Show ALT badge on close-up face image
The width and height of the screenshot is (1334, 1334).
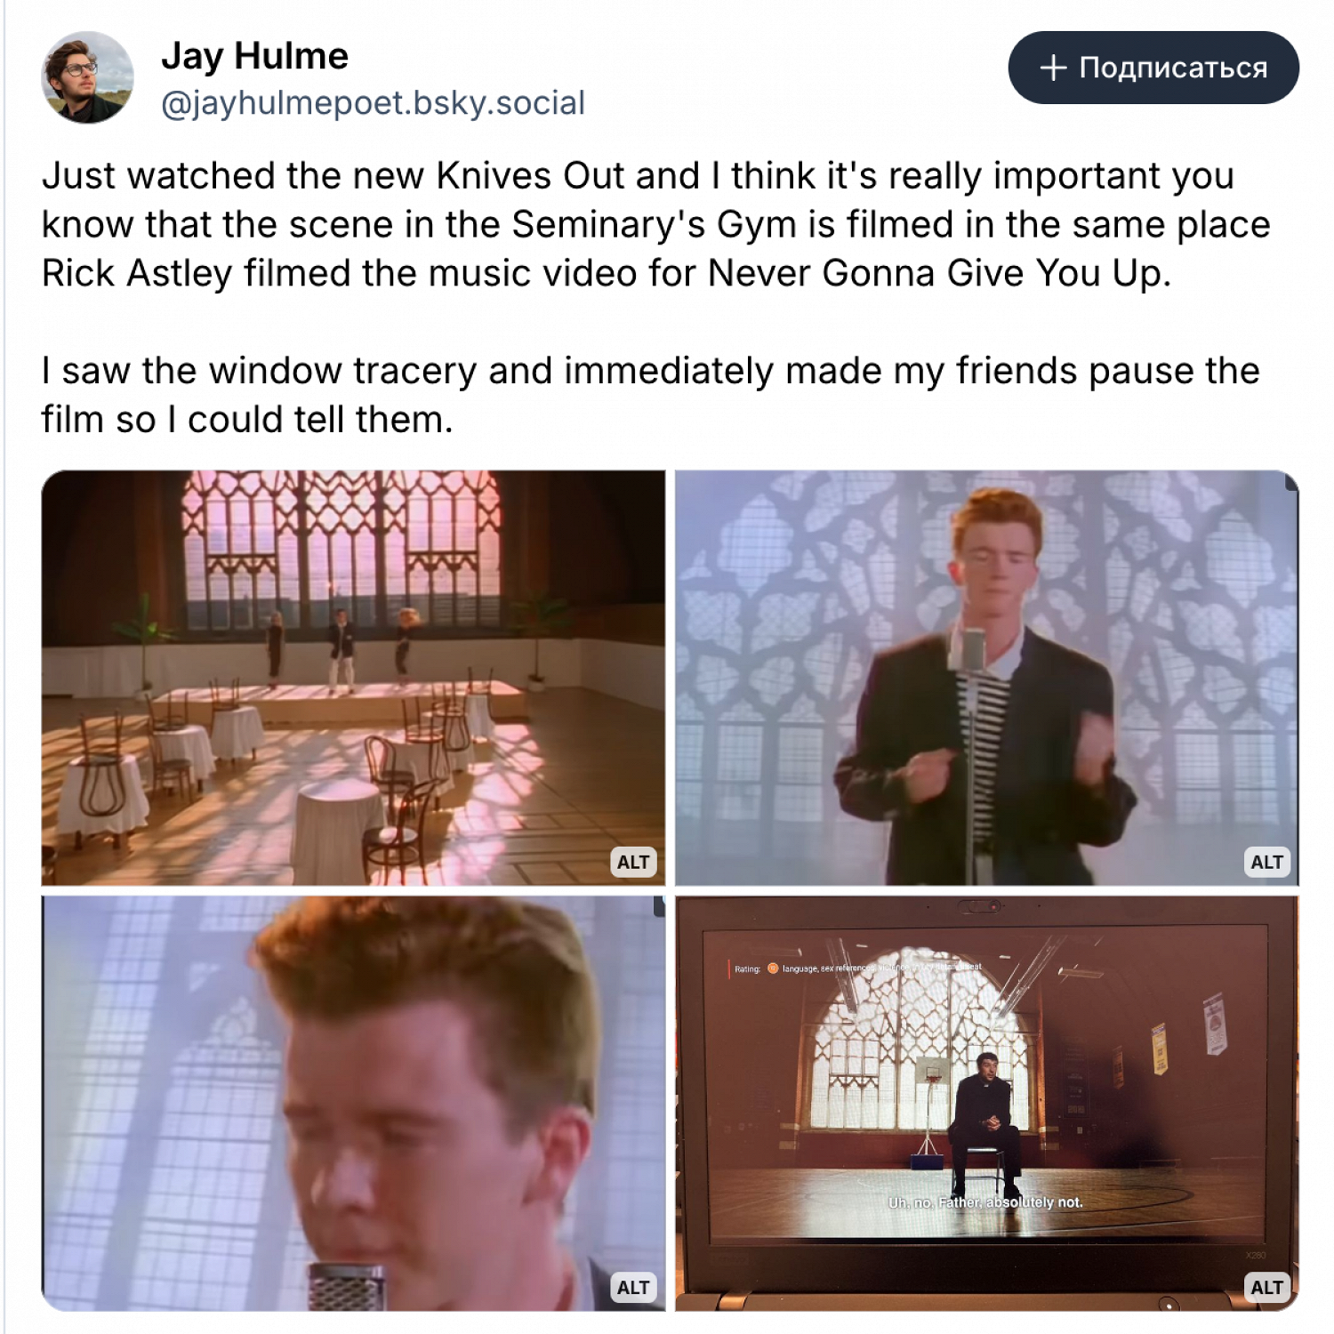click(x=633, y=1288)
